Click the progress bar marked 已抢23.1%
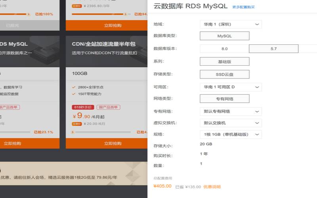The image size is (317, 198). click(x=15, y=132)
